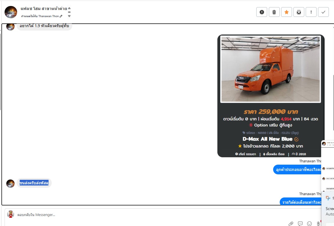334x226 pixels.
Task: Open the orange Isuzu truck photo
Action: (271, 69)
